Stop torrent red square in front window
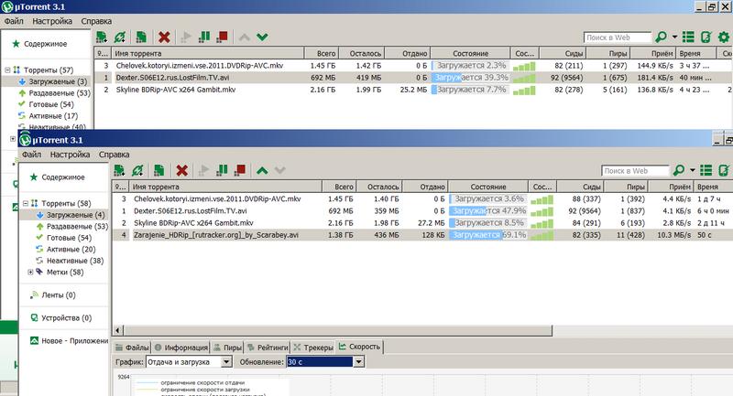The height and width of the screenshot is (396, 733). click(240, 170)
